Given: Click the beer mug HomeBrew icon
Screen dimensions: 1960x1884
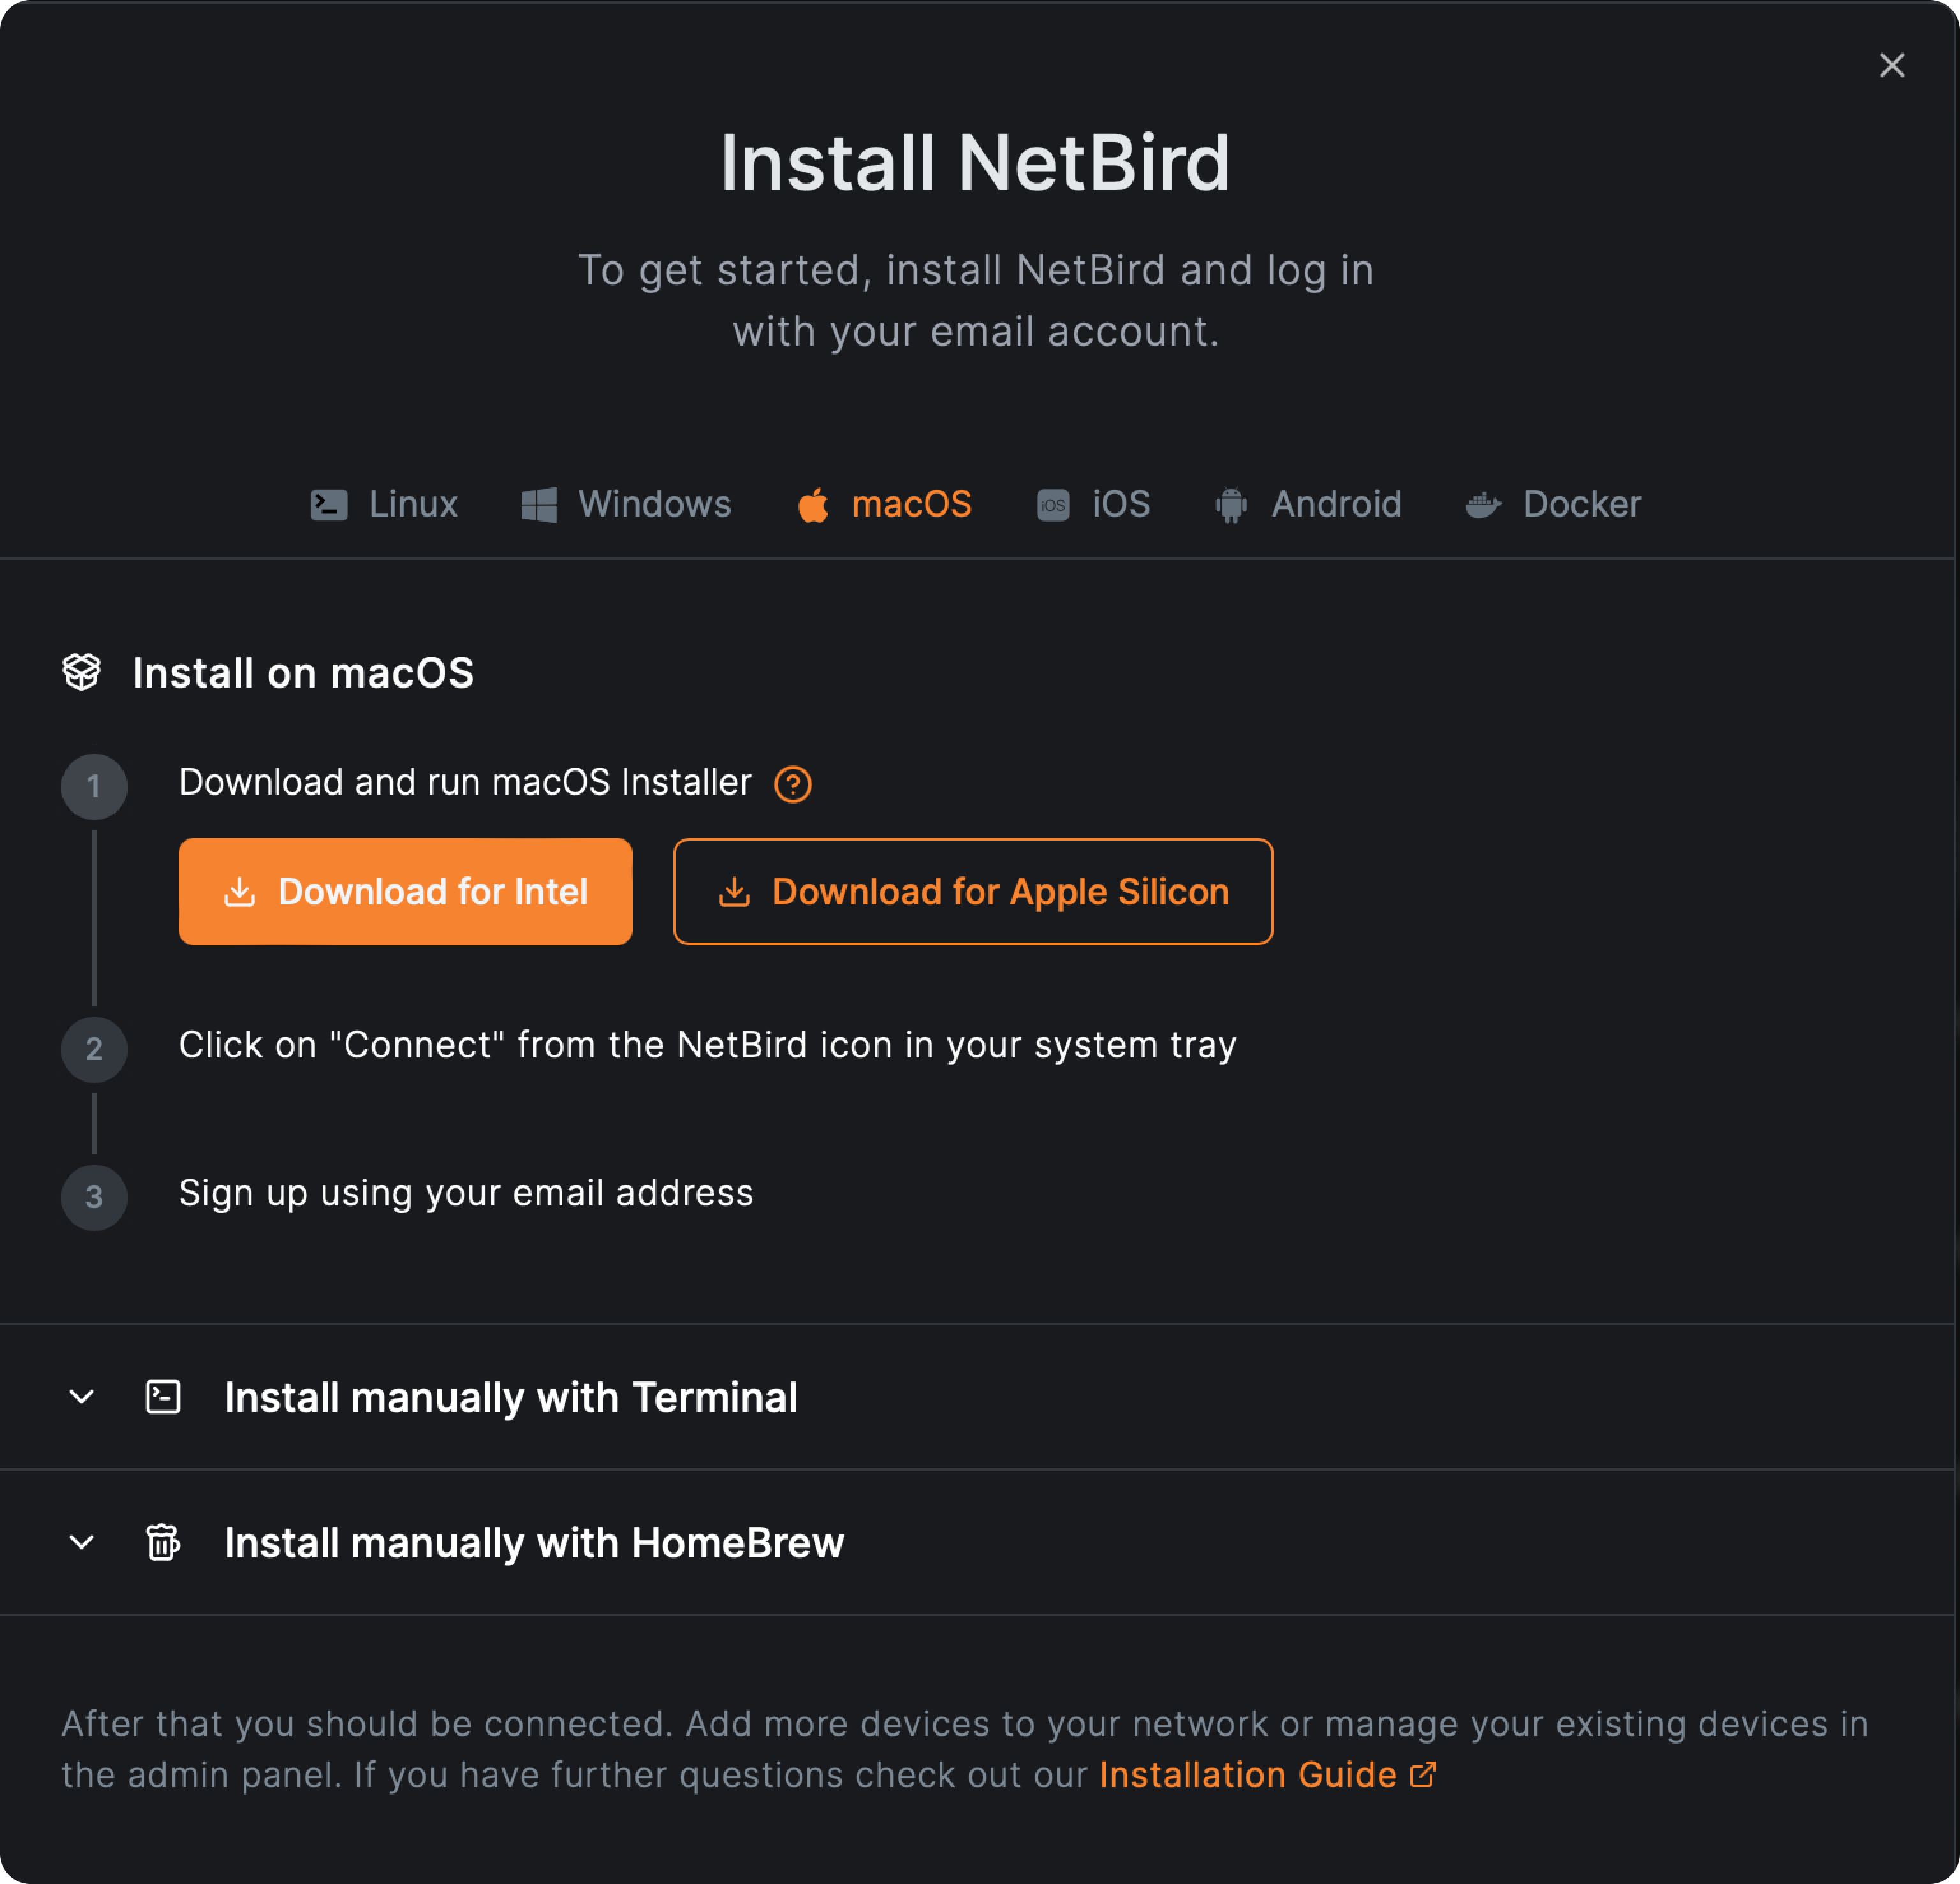Looking at the screenshot, I should pos(163,1542).
